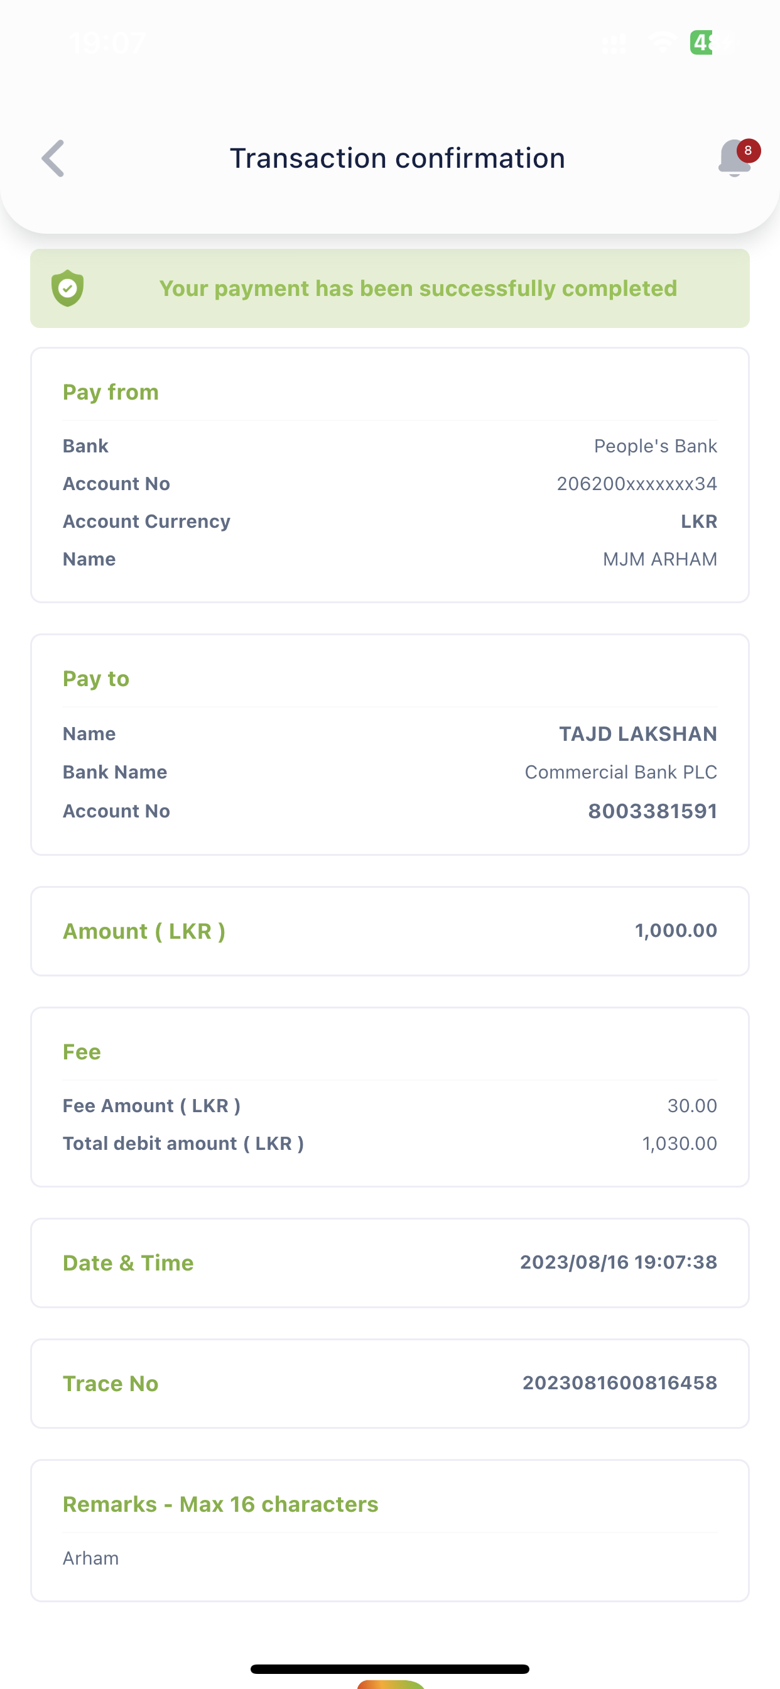Viewport: 780px width, 1689px height.
Task: Tap the partially visible button at bottom
Action: click(391, 1684)
